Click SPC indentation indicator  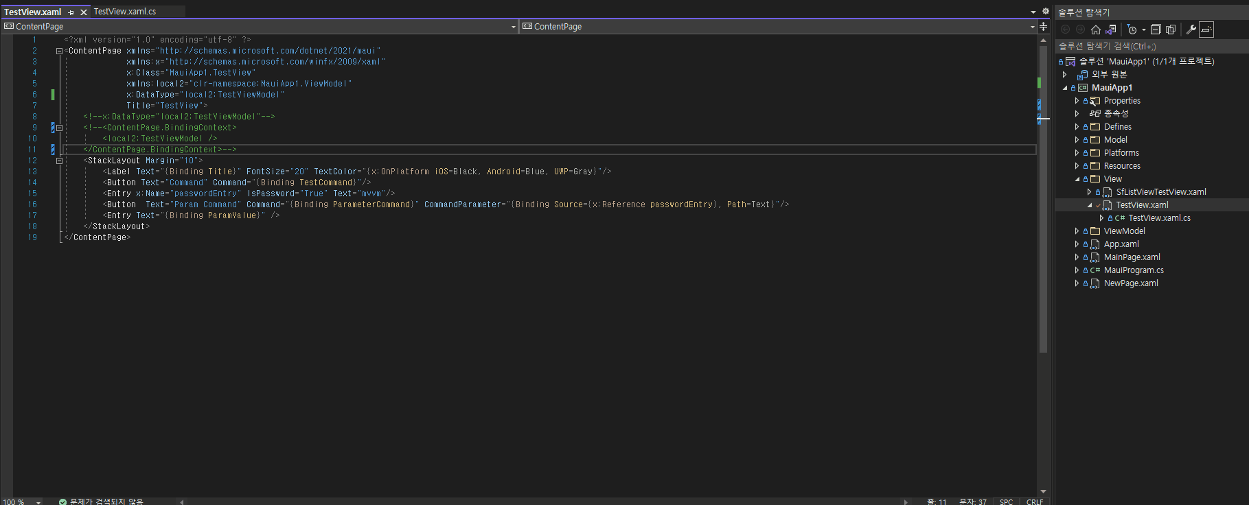(1006, 502)
